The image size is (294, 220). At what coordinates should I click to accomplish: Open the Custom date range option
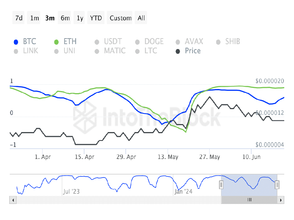coord(121,18)
